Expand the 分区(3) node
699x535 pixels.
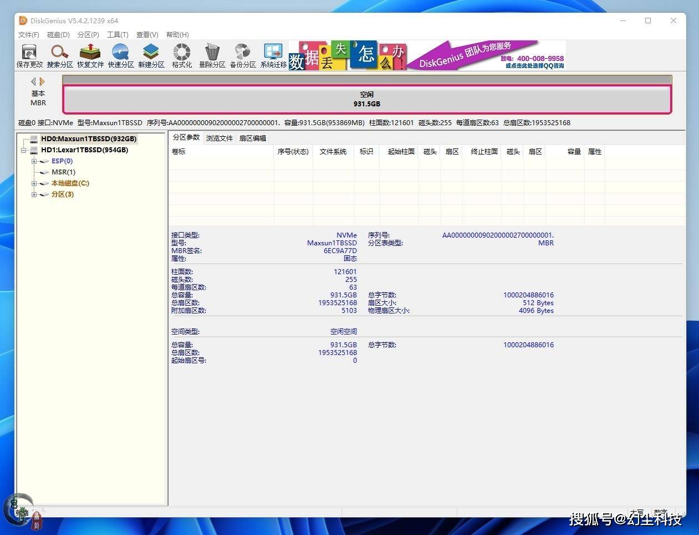pyautogui.click(x=34, y=194)
